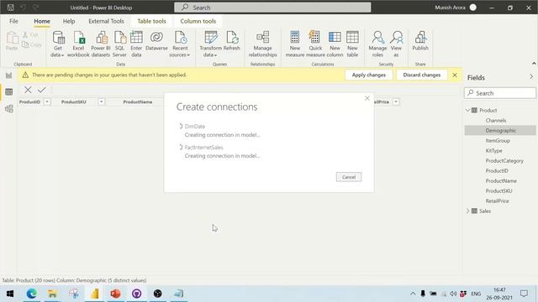
Task: Open the External Tools tab
Action: [107, 21]
